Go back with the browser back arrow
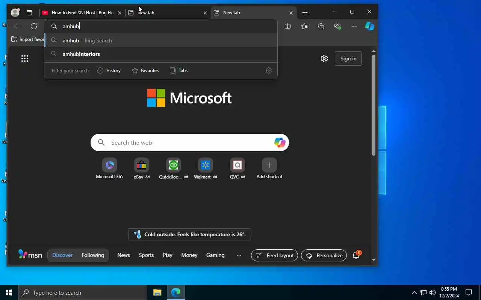 click(x=17, y=26)
